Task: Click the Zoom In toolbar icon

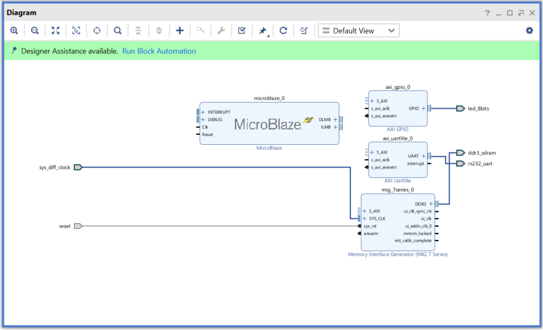Action: coord(14,30)
